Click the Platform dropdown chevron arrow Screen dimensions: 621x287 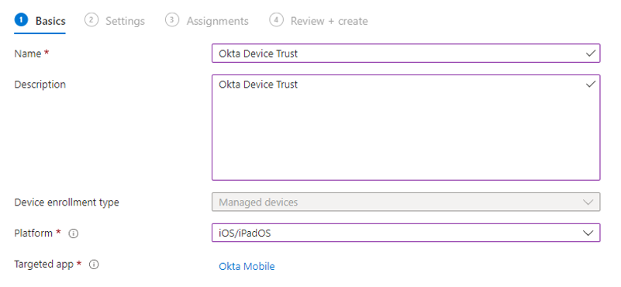coord(588,233)
